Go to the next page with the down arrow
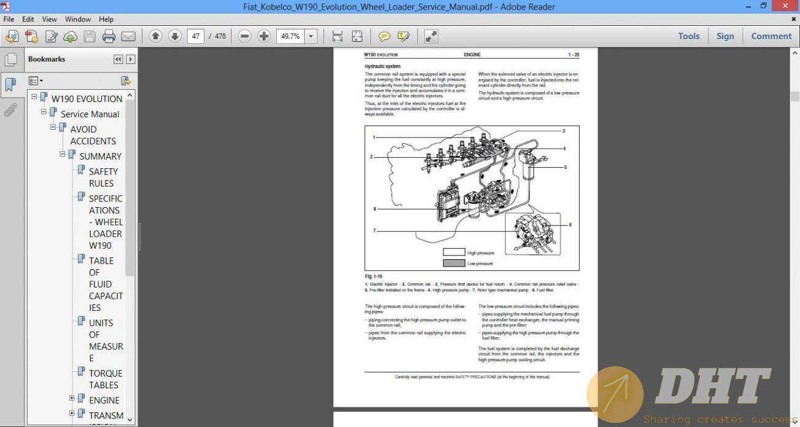Screen dimensions: 800x427 tap(174, 36)
